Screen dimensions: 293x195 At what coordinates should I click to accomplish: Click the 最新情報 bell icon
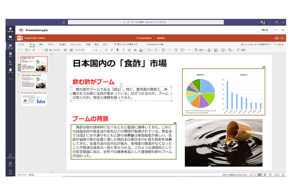pos(10,30)
